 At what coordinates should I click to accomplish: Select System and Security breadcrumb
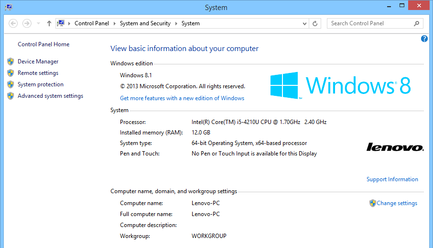click(145, 23)
